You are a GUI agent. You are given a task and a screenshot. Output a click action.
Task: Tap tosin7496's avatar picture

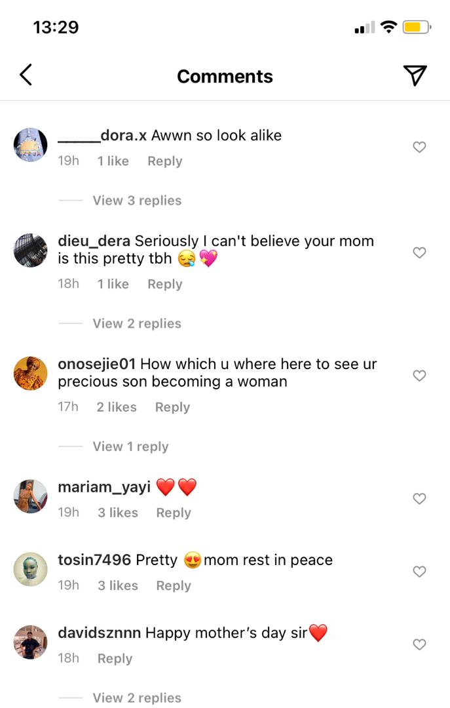coord(31,569)
